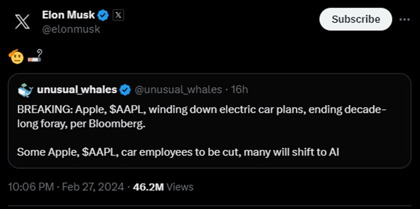The height and width of the screenshot is (209, 420).
Task: Click the @unusual_whales handle
Action: (178, 90)
